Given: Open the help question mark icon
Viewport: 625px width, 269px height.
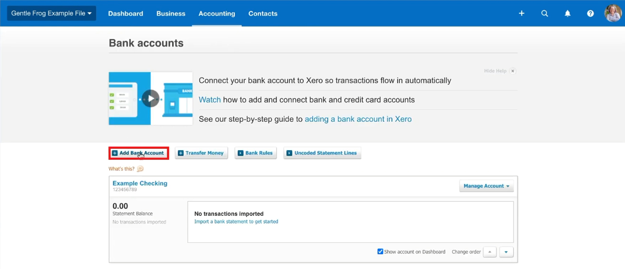Looking at the screenshot, I should (x=590, y=13).
